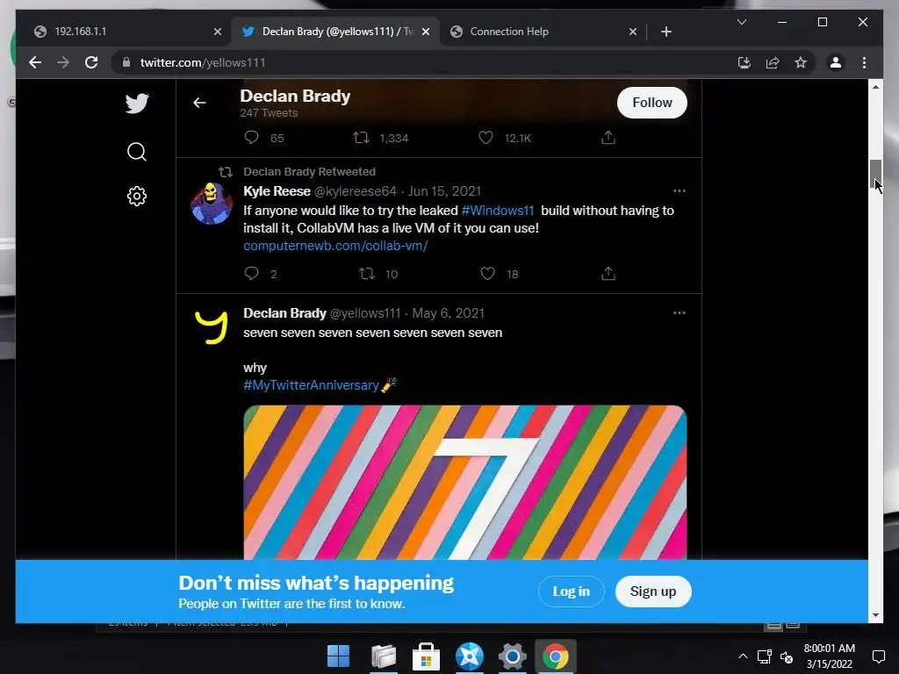Click the Twitter bird logo in sidebar

[x=137, y=104]
